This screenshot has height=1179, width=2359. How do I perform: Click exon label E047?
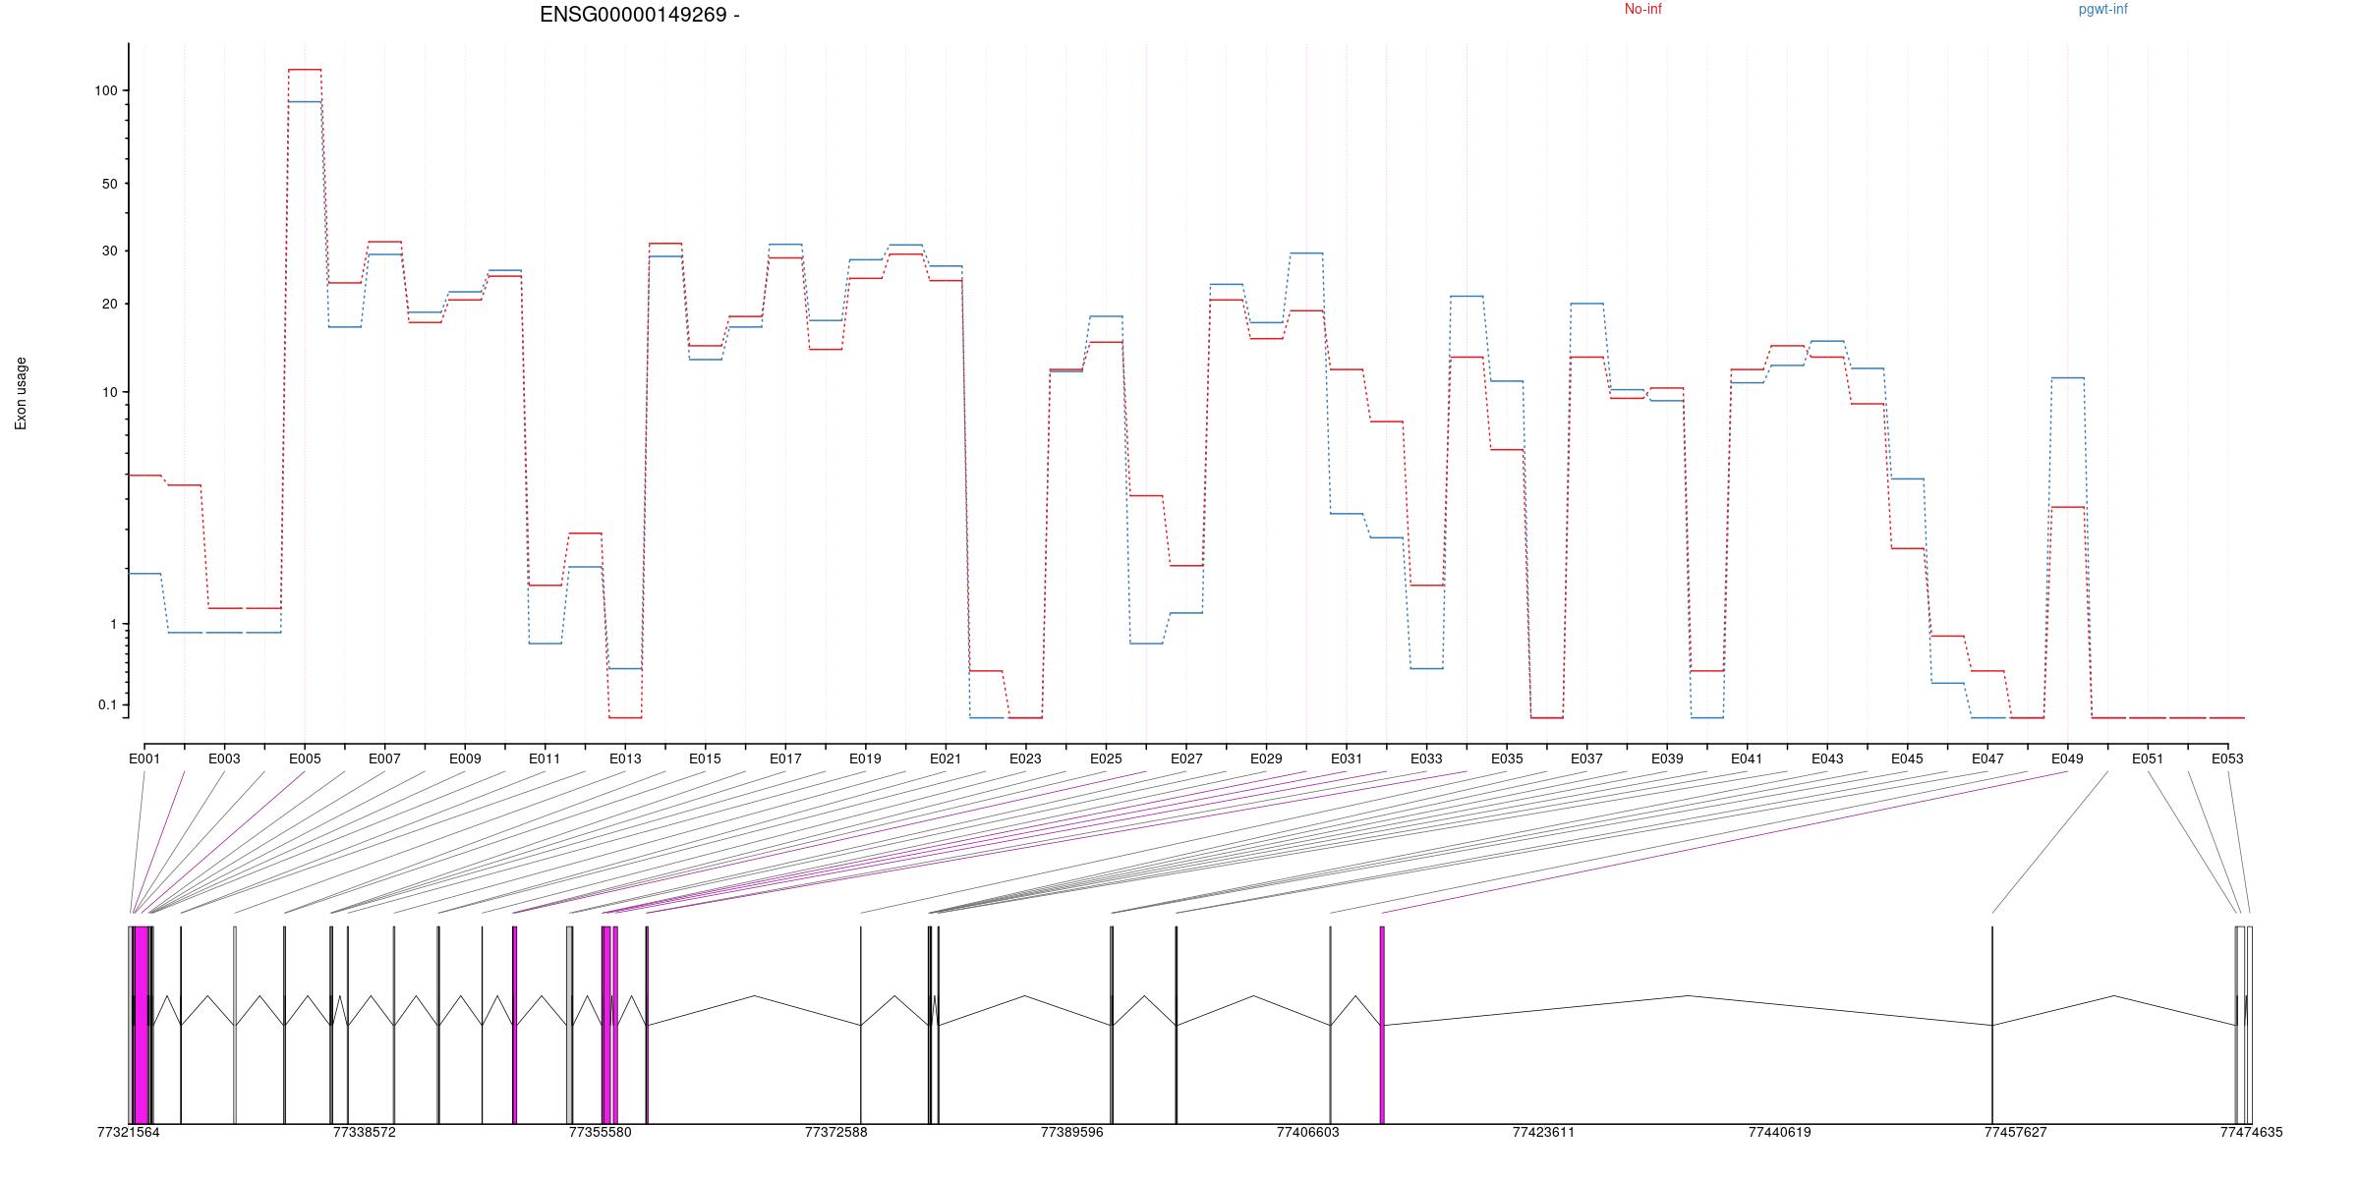[1987, 758]
